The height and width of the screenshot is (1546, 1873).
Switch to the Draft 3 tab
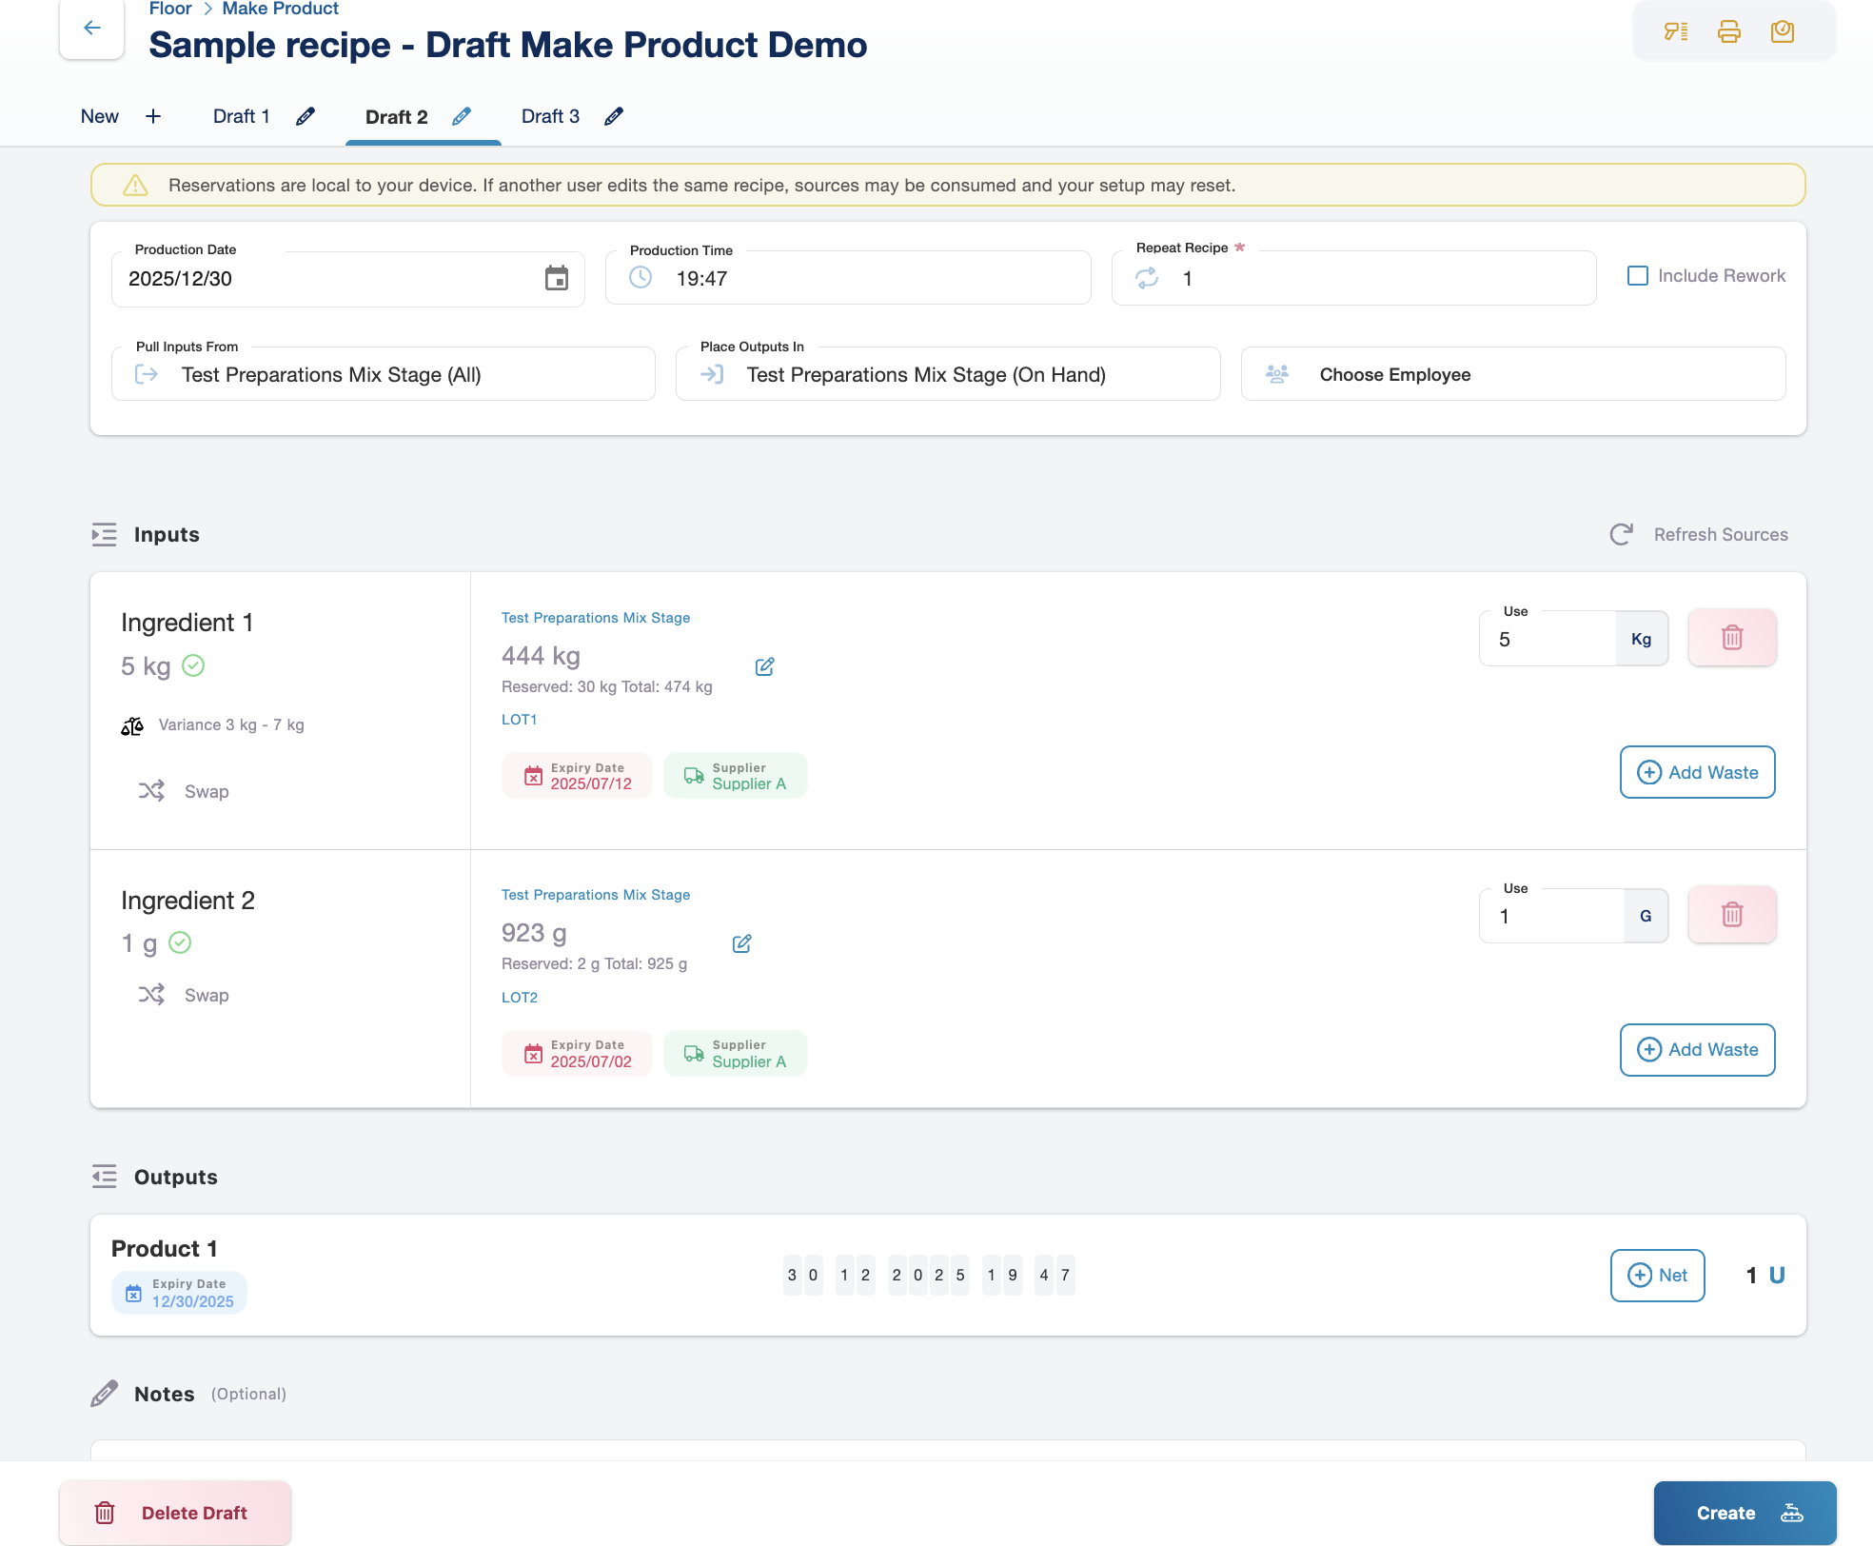(x=550, y=116)
